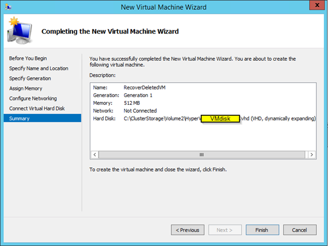Cancel the wizard
The height and width of the screenshot is (246, 328).
click(x=300, y=230)
